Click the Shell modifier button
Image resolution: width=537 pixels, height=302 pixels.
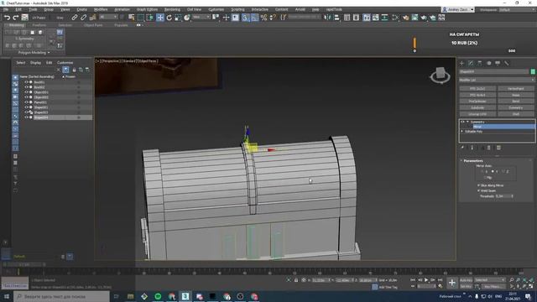click(x=515, y=114)
